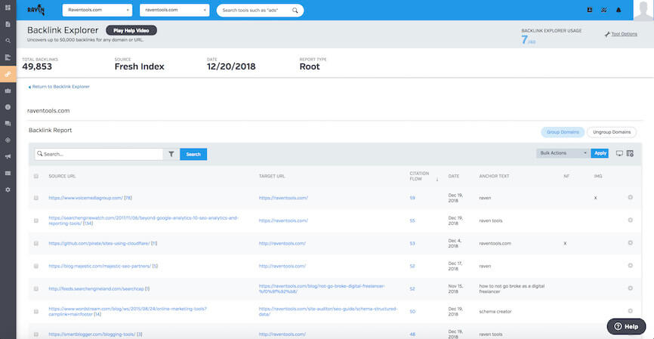Click the Play Help Video button
The image size is (654, 339).
(x=131, y=30)
